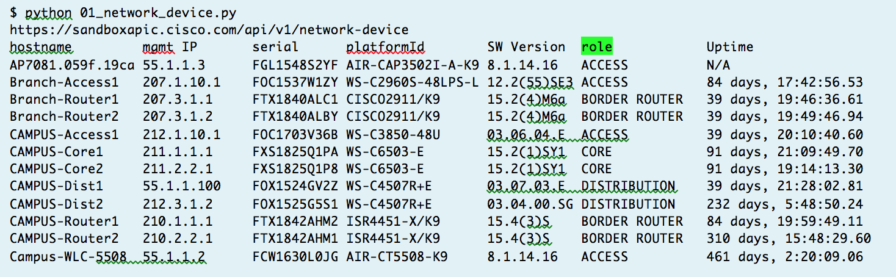
Task: Select hostname Branch-Router1
Action: click(64, 99)
